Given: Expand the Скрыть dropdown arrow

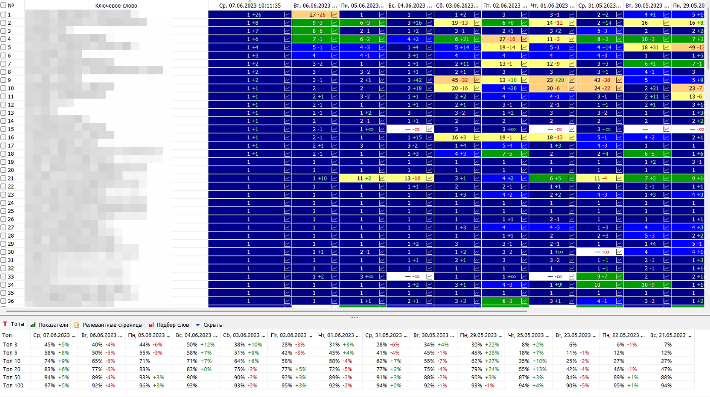Looking at the screenshot, I should point(198,325).
